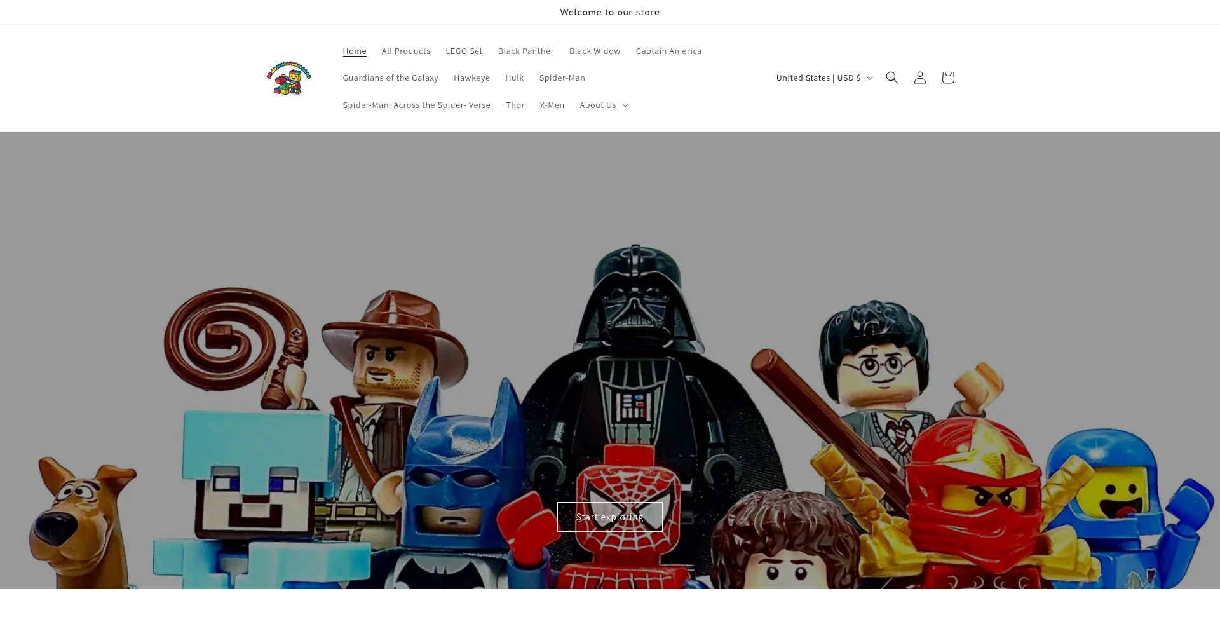The width and height of the screenshot is (1220, 631).
Task: Open the account login icon
Action: pyautogui.click(x=919, y=78)
